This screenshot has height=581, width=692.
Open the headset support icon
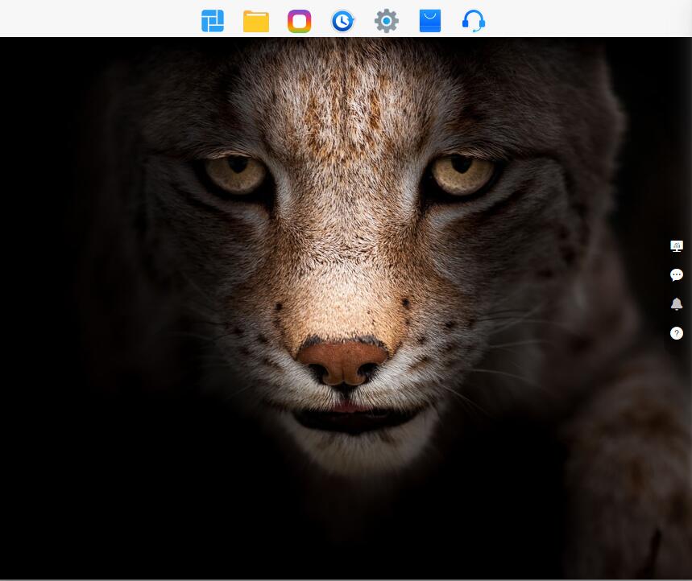(x=474, y=21)
